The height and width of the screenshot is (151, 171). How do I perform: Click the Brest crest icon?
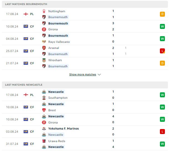pos(44,110)
